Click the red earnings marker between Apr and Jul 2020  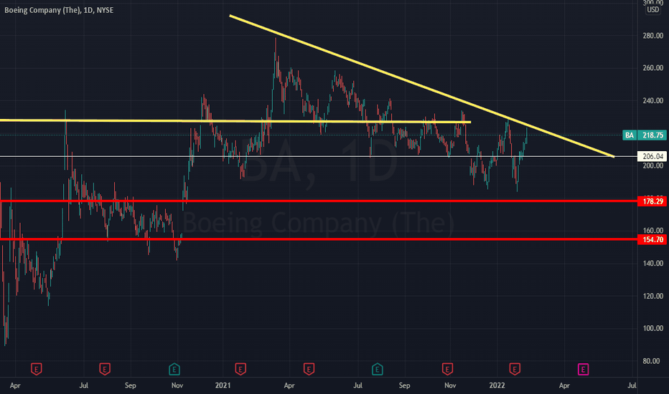click(37, 369)
